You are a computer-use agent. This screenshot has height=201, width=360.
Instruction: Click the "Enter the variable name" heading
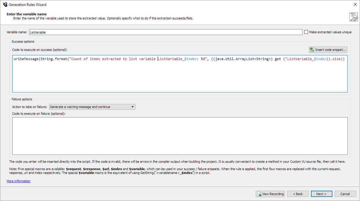tap(27, 14)
